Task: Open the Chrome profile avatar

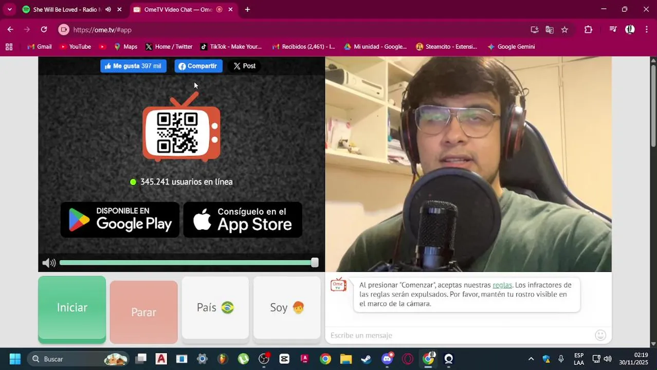Action: click(x=630, y=30)
